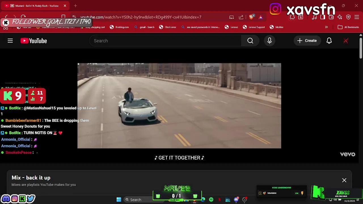Click the 'Mix - back it up' heading

click(x=31, y=178)
